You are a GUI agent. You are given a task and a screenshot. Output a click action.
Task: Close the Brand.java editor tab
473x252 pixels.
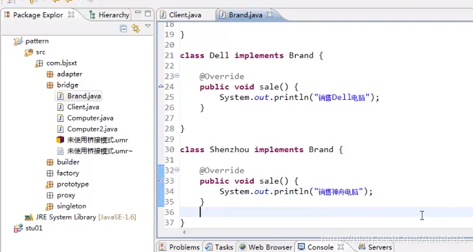pyautogui.click(x=270, y=14)
